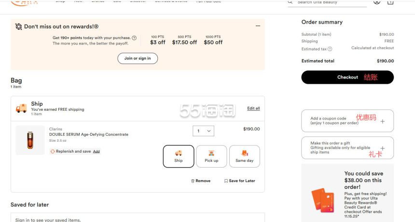
Task: Click the Join or sign in button
Action: pyautogui.click(x=138, y=58)
